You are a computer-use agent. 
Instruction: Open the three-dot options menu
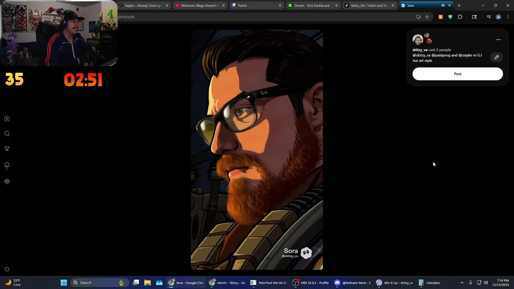[x=498, y=40]
